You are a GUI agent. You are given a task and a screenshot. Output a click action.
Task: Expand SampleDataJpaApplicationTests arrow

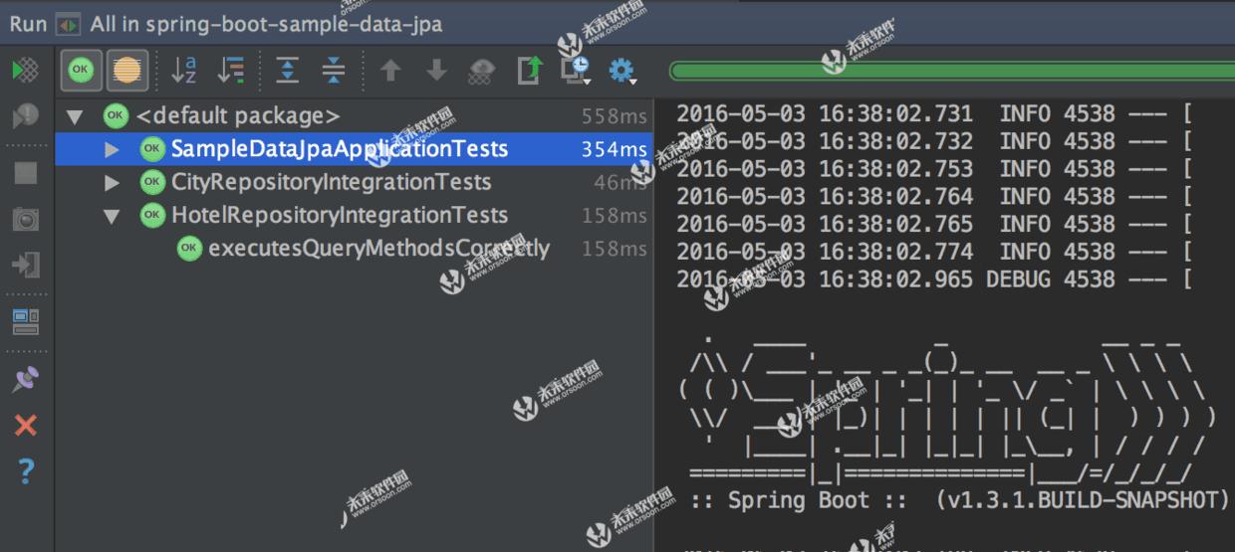click(x=112, y=149)
